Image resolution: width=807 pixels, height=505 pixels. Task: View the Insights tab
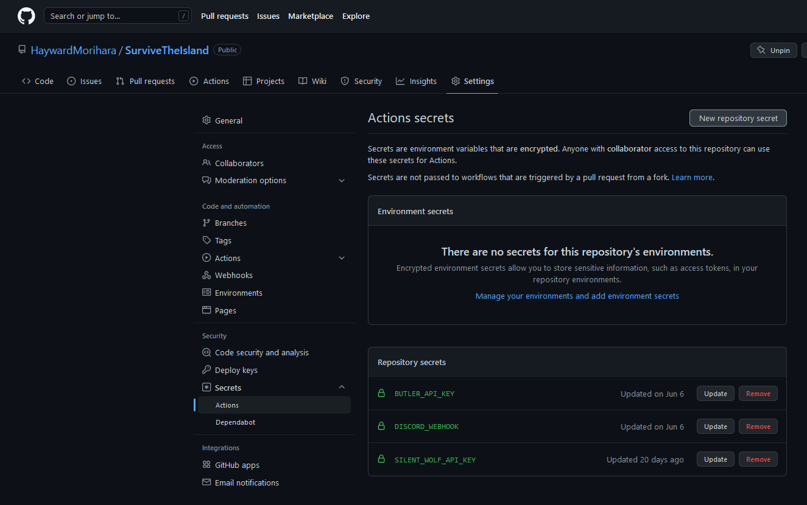coord(416,81)
